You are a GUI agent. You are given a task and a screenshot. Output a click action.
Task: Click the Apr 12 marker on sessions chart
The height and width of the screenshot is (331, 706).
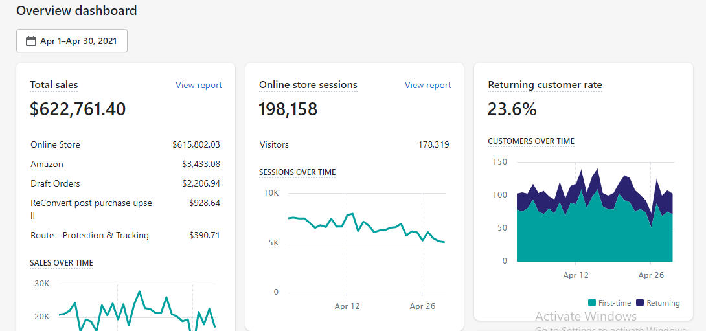click(347, 306)
